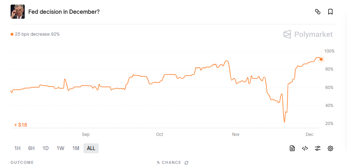Refresh the % Chance column
Image resolution: width=347 pixels, height=167 pixels.
pos(186,163)
